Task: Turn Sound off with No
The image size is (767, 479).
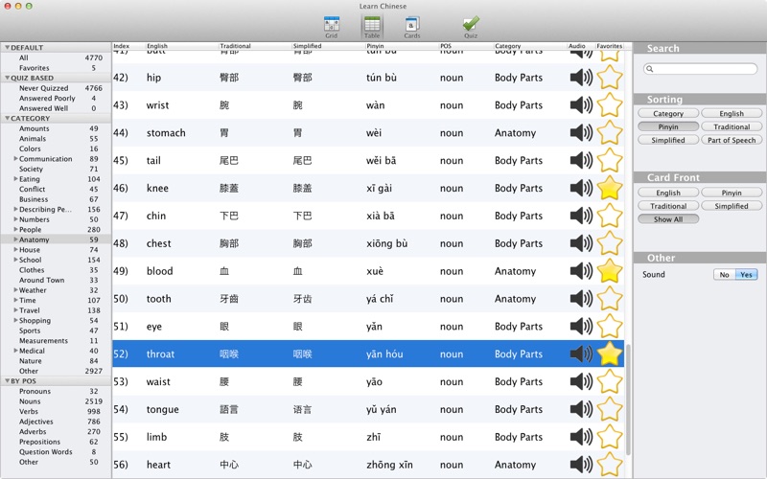Action: pyautogui.click(x=725, y=275)
